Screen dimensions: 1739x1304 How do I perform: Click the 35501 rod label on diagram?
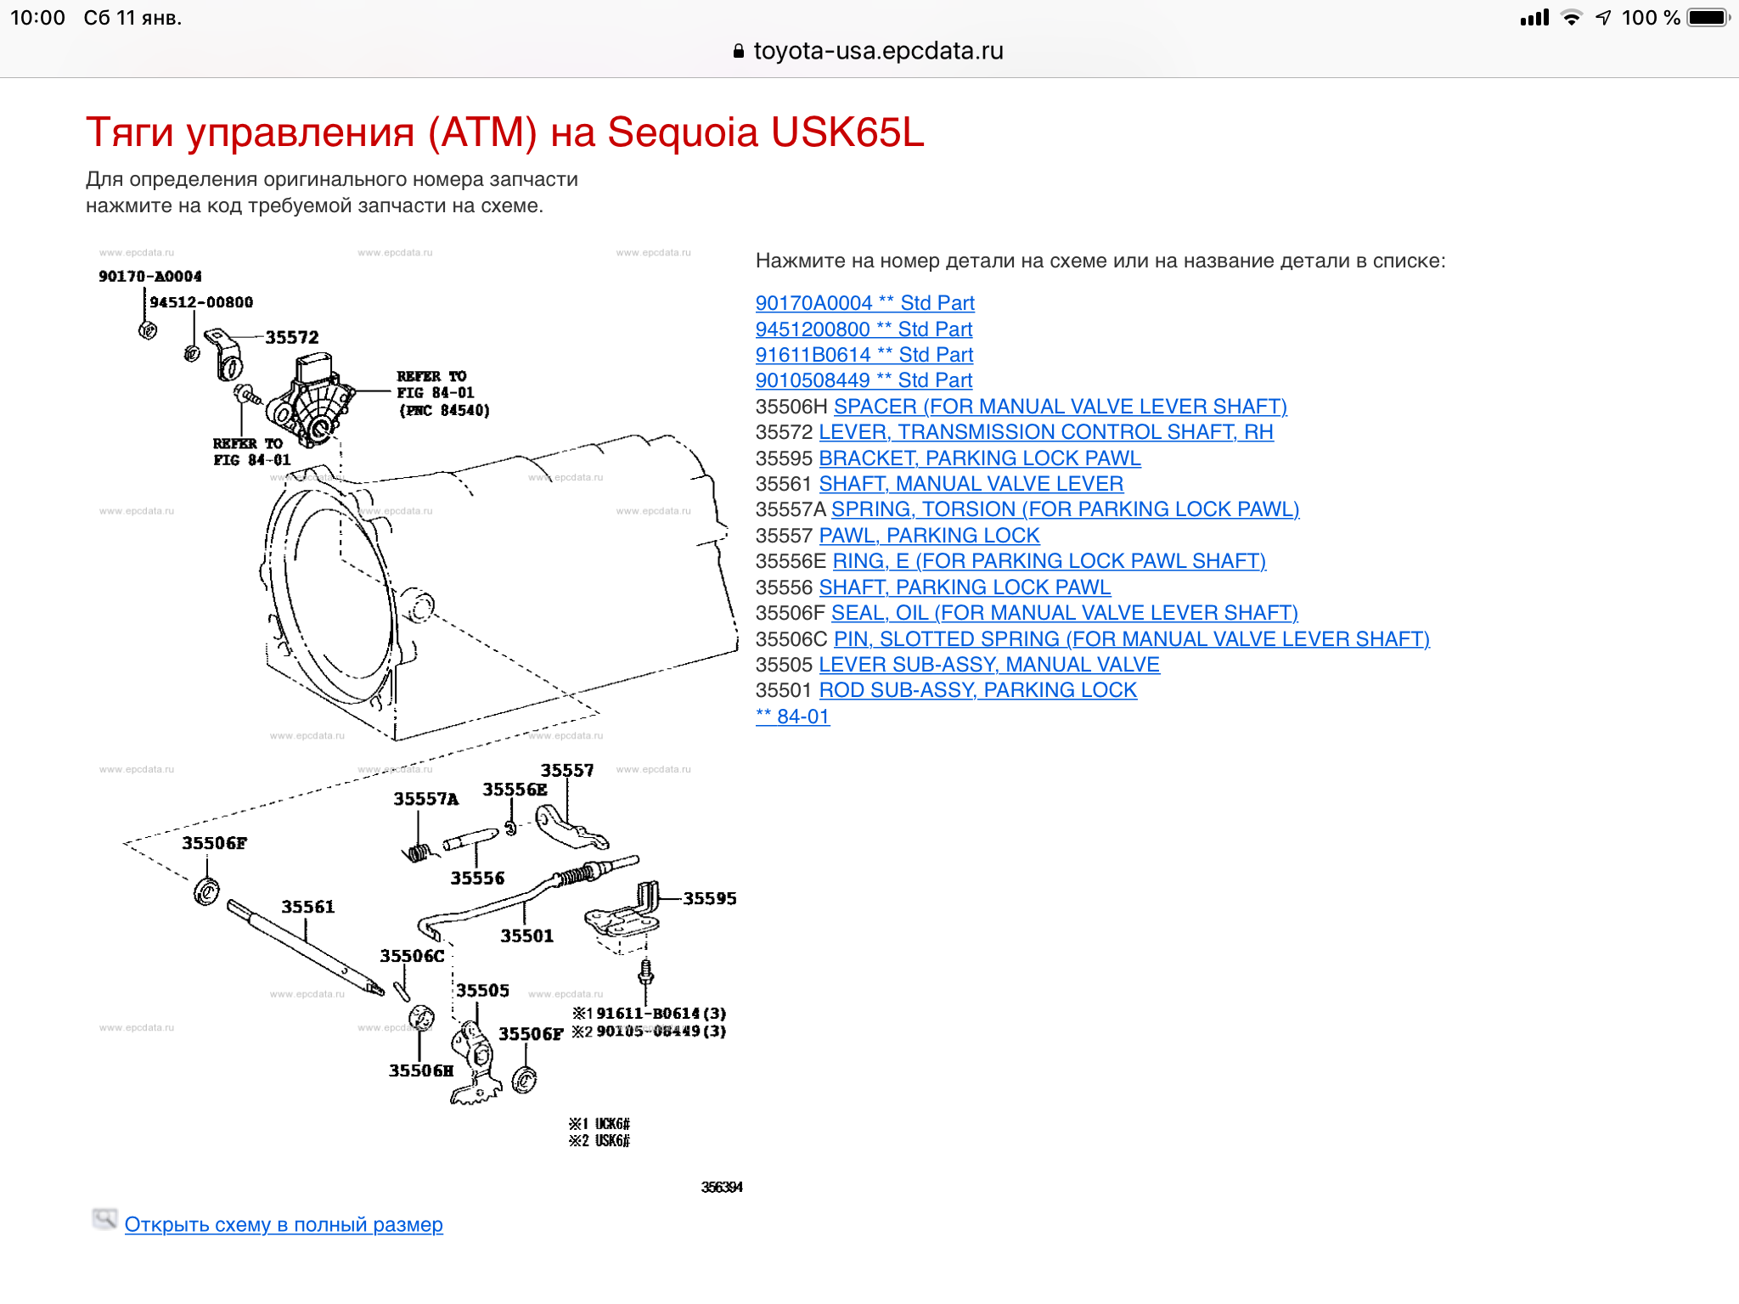526,936
